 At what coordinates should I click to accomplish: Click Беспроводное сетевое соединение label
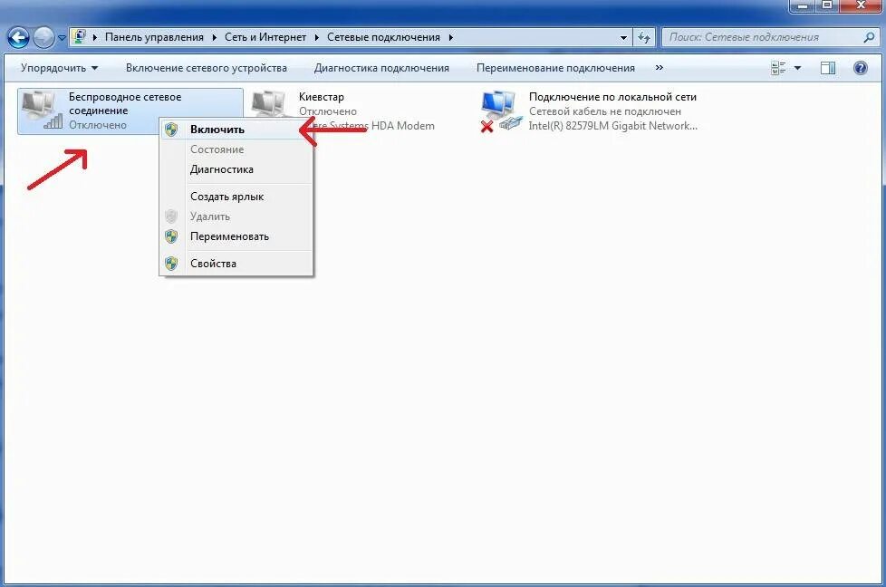click(125, 103)
